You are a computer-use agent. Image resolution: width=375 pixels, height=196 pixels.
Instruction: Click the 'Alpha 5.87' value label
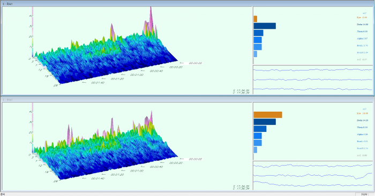(362, 38)
